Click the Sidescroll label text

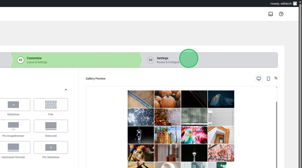pos(51,136)
